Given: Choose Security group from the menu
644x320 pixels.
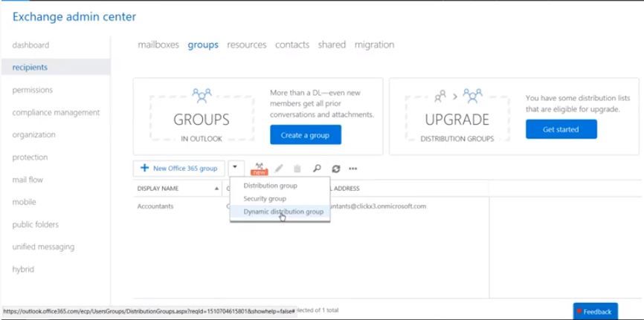Looking at the screenshot, I should [265, 199].
